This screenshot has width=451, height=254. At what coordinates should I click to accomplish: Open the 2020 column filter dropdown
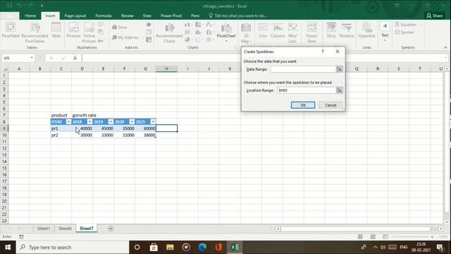132,122
